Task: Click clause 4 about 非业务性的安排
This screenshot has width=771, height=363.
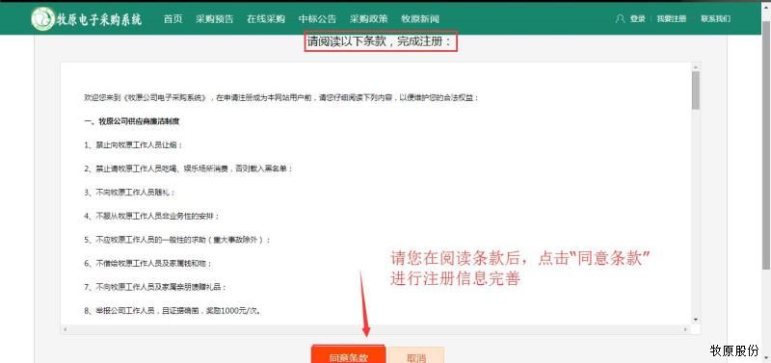Action: [152, 216]
